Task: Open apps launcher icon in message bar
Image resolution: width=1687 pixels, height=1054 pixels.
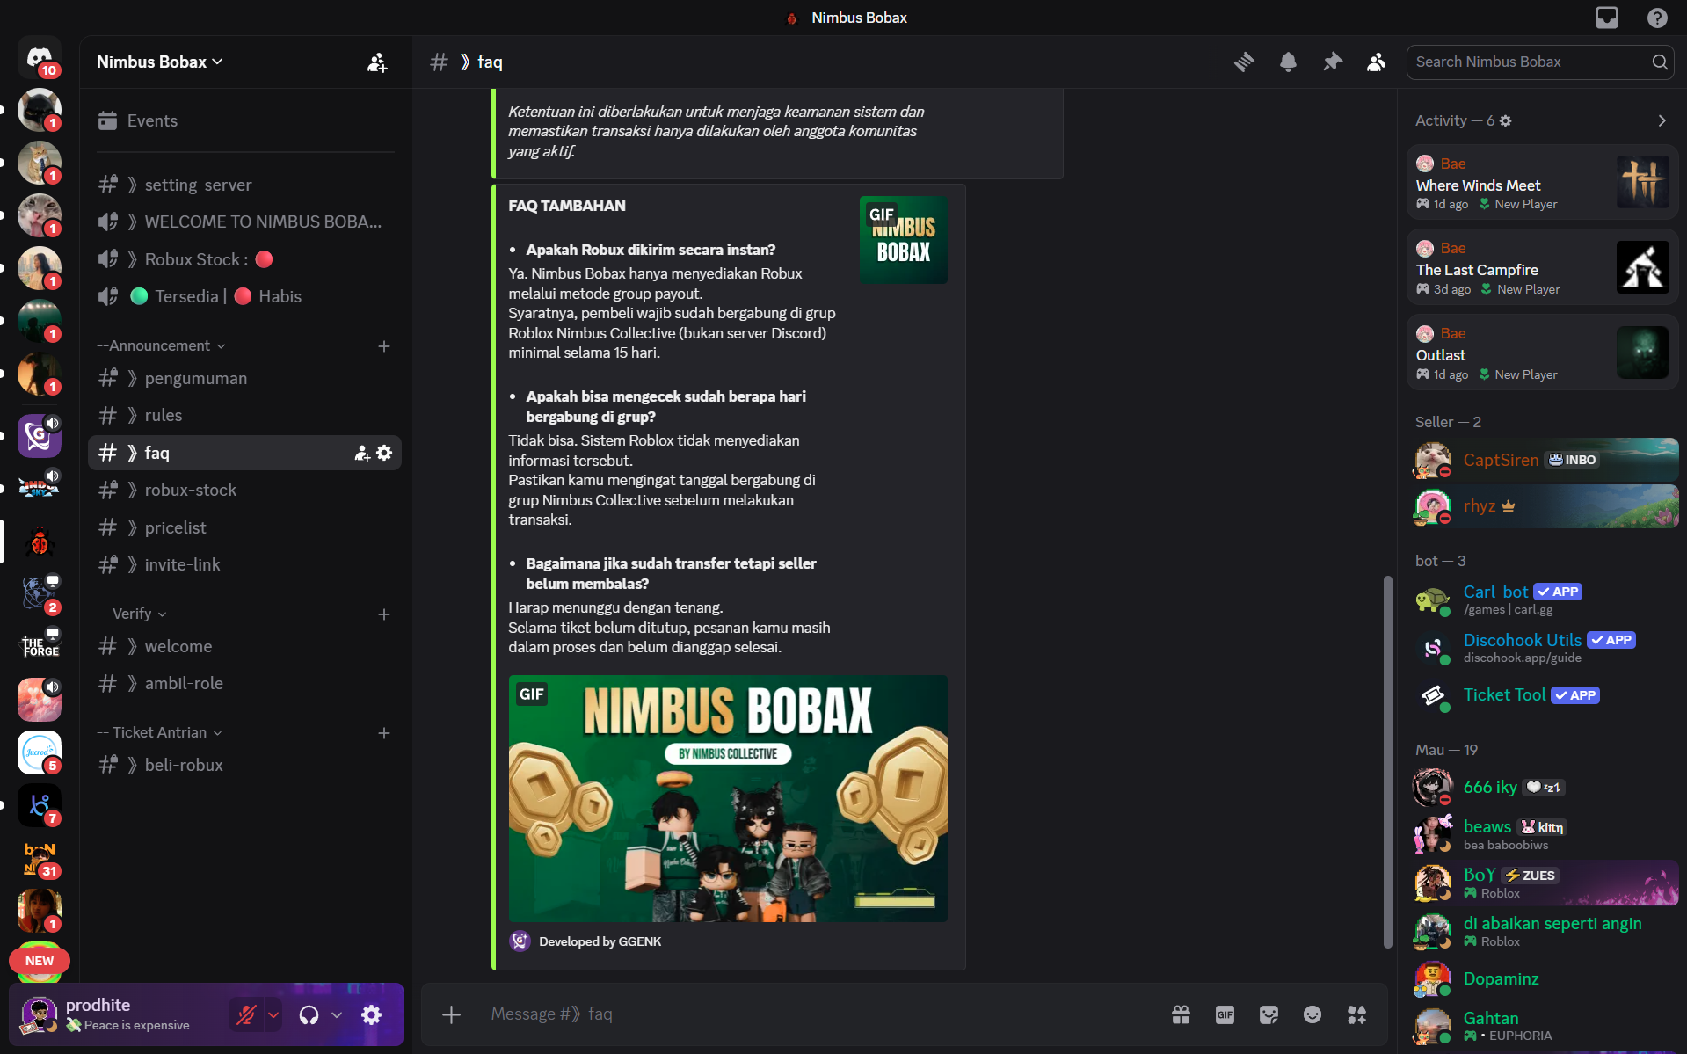Action: (1356, 1014)
